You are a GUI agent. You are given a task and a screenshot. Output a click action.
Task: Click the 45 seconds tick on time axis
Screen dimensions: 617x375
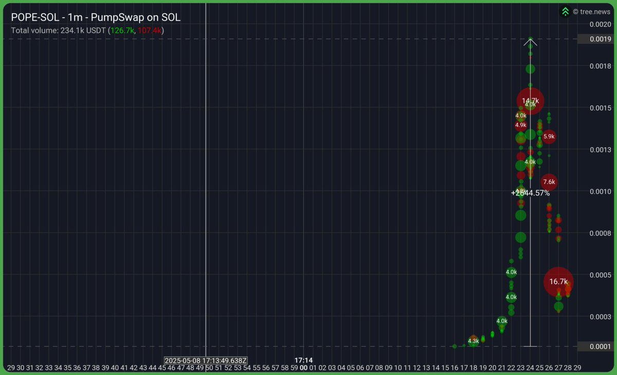pyautogui.click(x=162, y=368)
